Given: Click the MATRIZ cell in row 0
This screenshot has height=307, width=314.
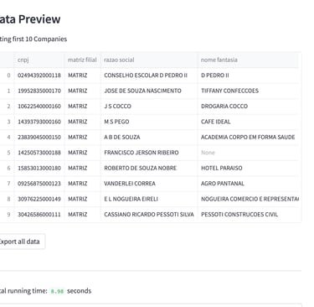Looking at the screenshot, I should pos(83,75).
